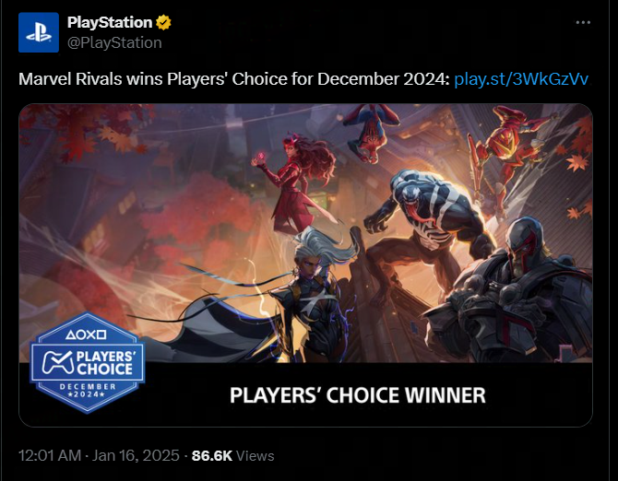The image size is (618, 481).
Task: View the 86.6K Views count
Action: pyautogui.click(x=232, y=456)
